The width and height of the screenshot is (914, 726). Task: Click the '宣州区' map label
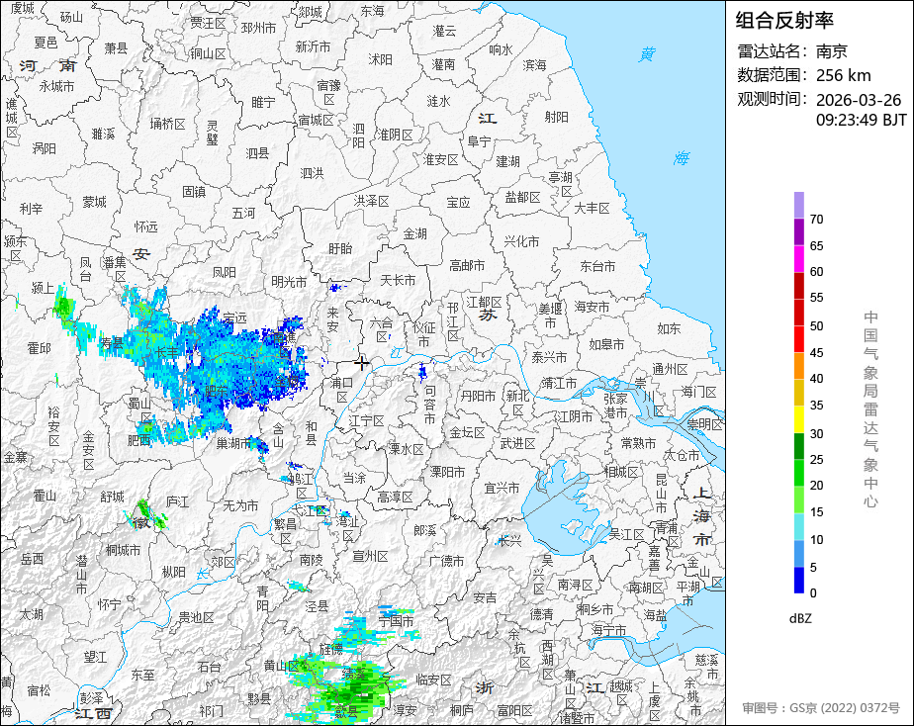click(370, 557)
